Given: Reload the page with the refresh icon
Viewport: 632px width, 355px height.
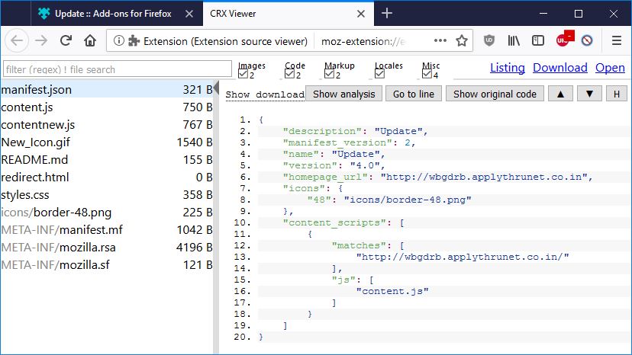Looking at the screenshot, I should [x=66, y=41].
